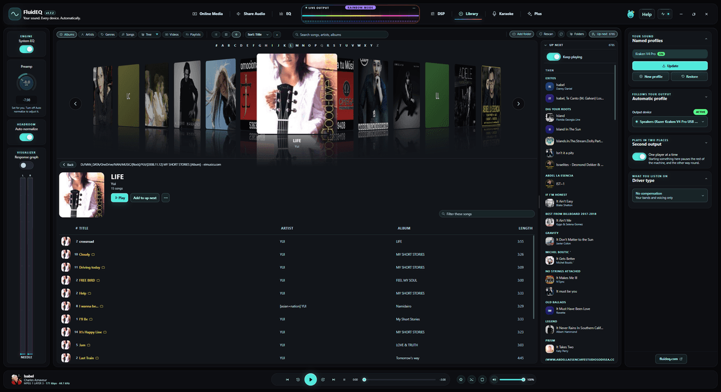The image size is (721, 392).
Task: Collapse the Second output section
Action: tap(707, 142)
